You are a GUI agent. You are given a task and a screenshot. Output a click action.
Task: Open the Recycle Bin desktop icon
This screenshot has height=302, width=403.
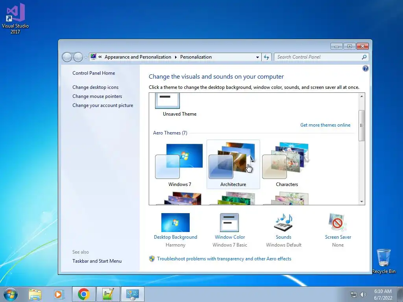[x=383, y=261]
